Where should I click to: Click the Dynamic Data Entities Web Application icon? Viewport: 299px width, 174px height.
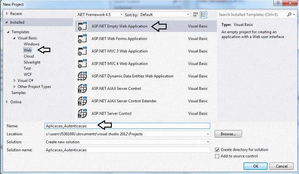click(82, 76)
